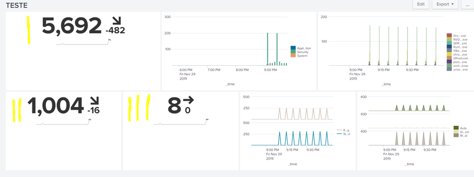474x177 pixels.
Task: Click the 6:00 PM axis label
Action: coord(186,70)
